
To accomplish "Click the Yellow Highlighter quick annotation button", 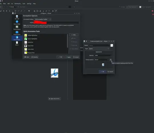I will pyautogui.click(x=145, y=7).
